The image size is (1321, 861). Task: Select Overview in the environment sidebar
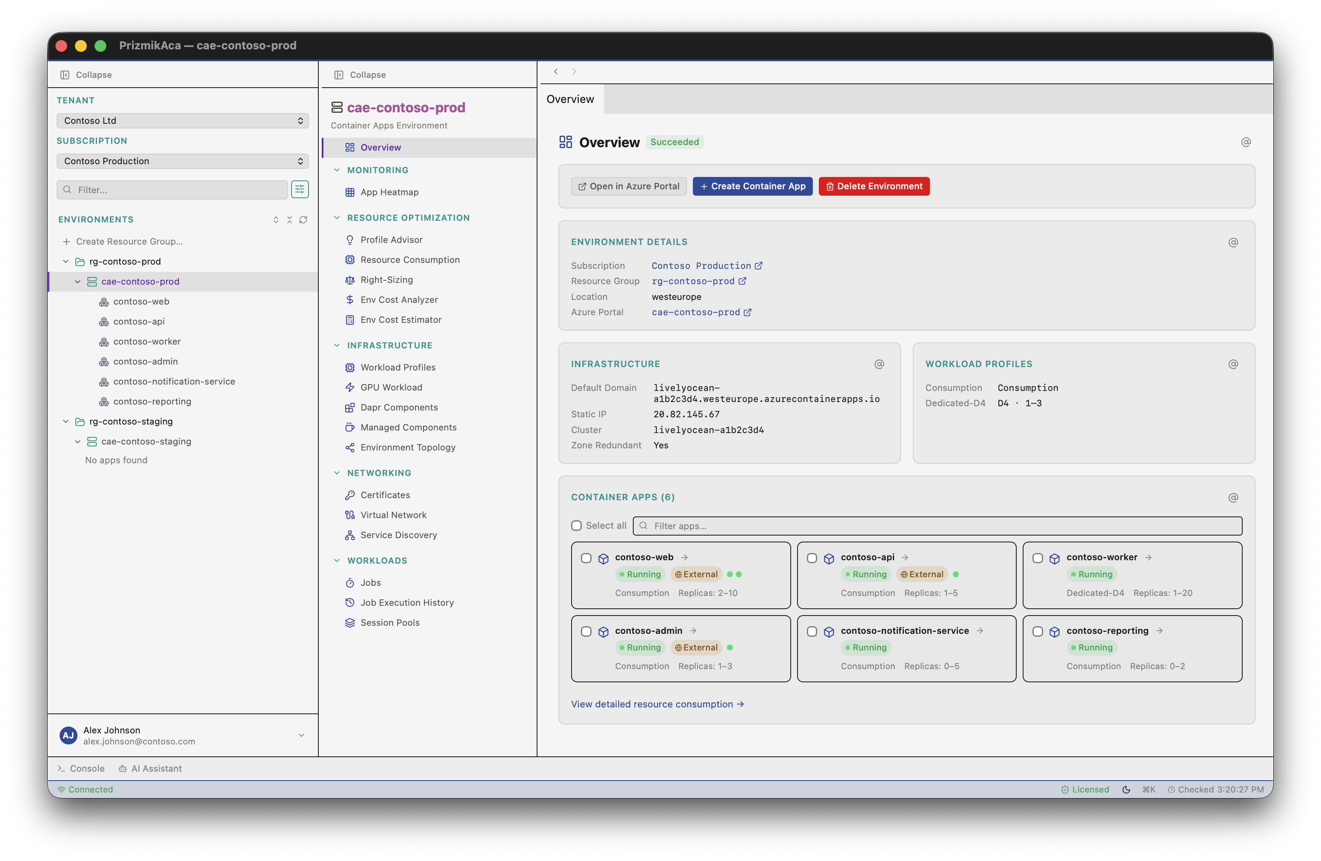coord(429,148)
